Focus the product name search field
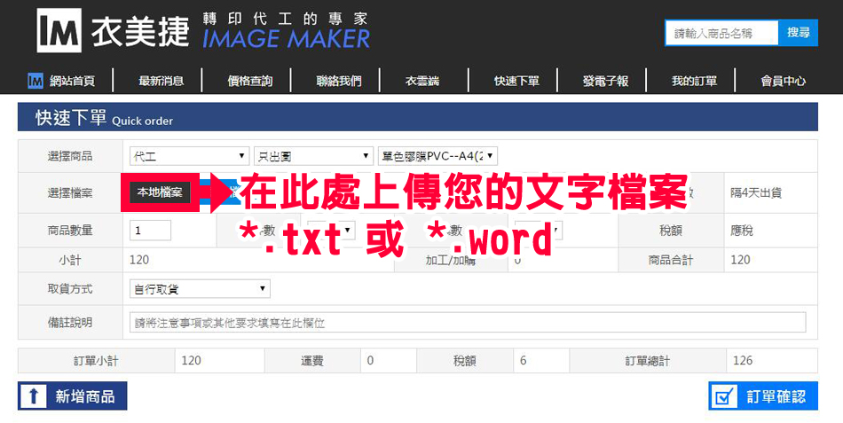The height and width of the screenshot is (423, 843). point(721,33)
